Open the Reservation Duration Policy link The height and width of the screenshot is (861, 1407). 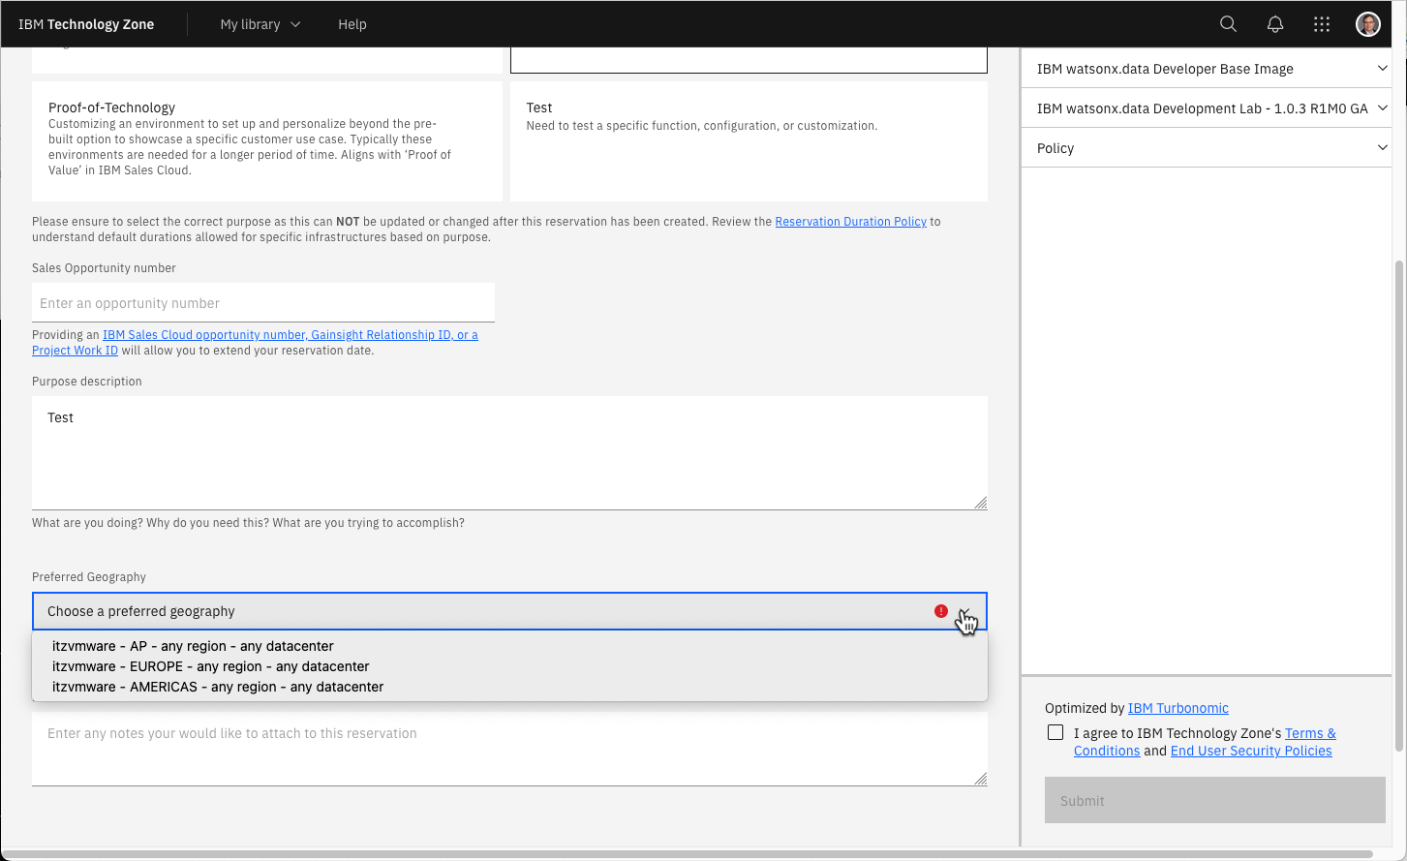[851, 222]
